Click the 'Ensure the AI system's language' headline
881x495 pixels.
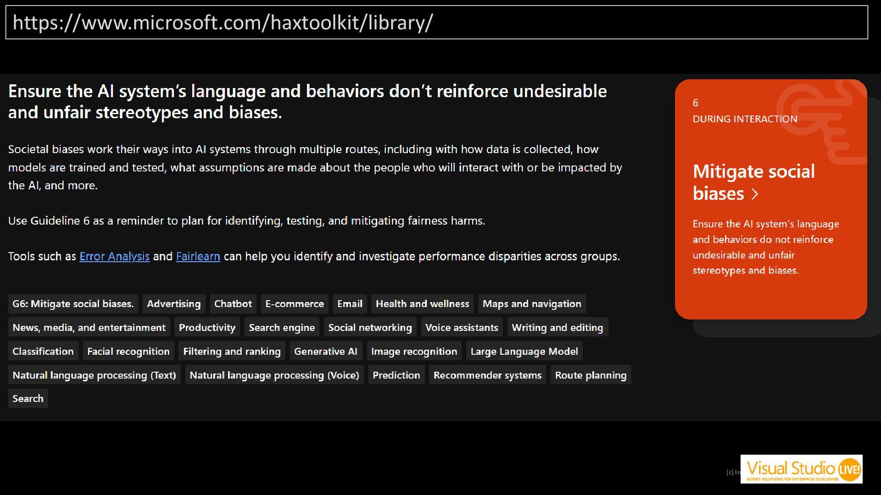pyautogui.click(x=307, y=101)
